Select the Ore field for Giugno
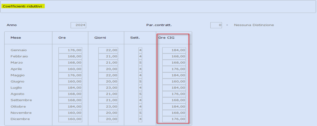Viewport: 317px width, 126px height. pos(70,81)
